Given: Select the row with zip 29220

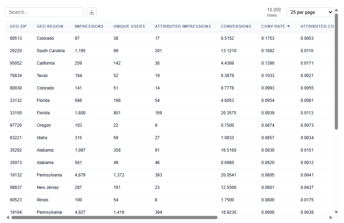Looking at the screenshot, I should pyautogui.click(x=16, y=51).
